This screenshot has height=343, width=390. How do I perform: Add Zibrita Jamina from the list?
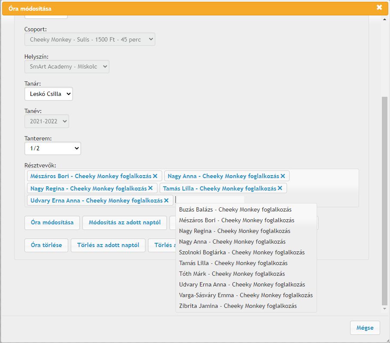pyautogui.click(x=238, y=306)
